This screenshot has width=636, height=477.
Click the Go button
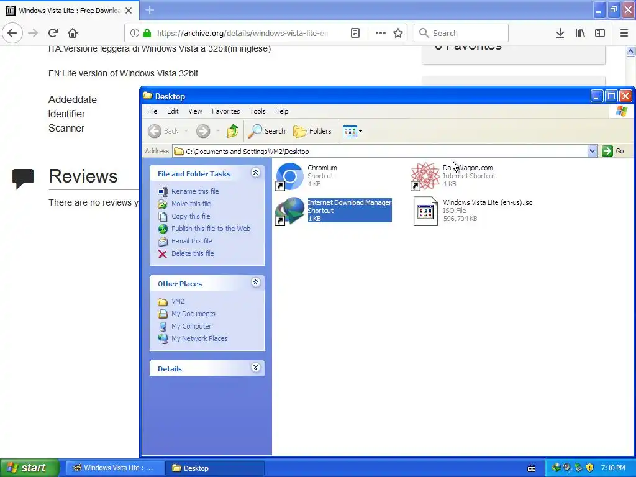(613, 152)
